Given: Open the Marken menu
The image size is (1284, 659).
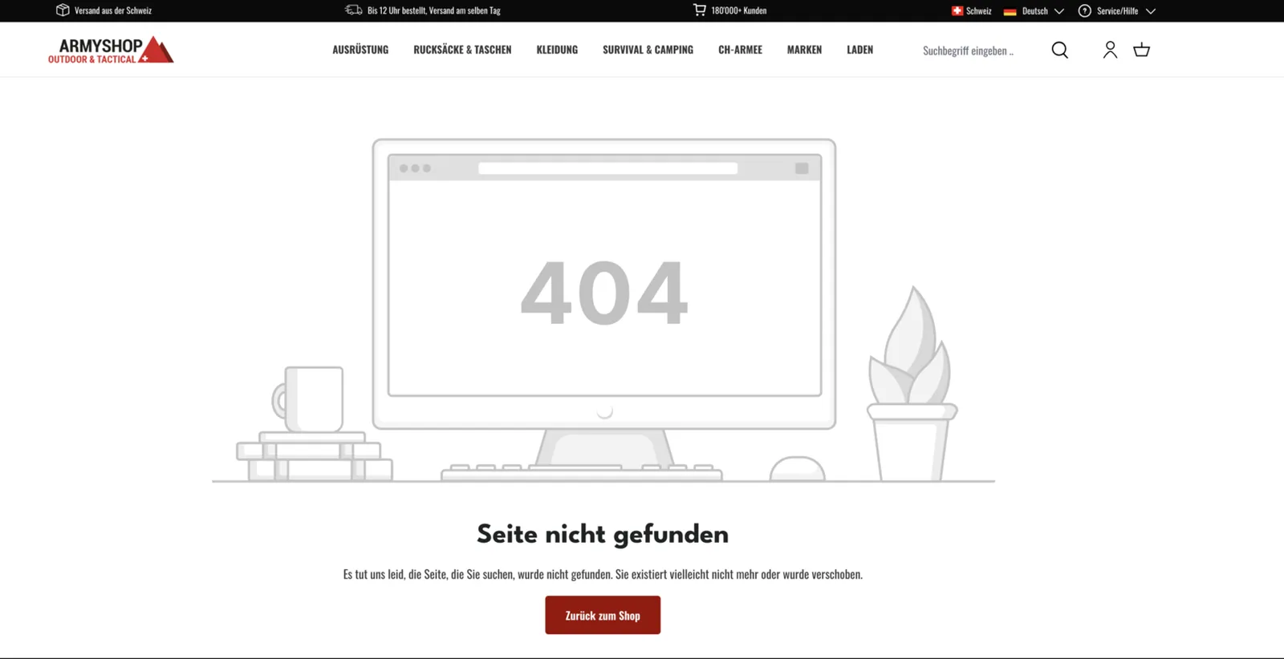Looking at the screenshot, I should (804, 50).
